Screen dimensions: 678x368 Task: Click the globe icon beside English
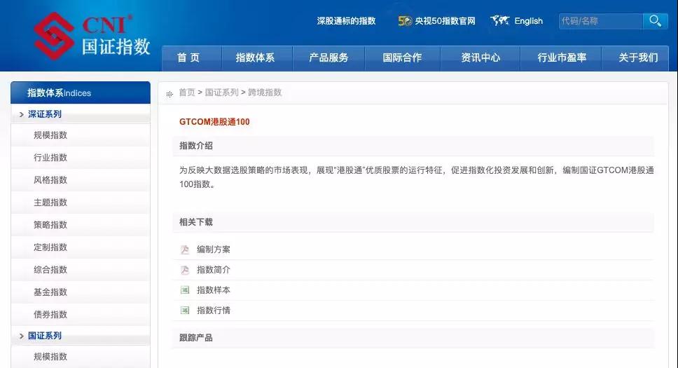(x=499, y=21)
